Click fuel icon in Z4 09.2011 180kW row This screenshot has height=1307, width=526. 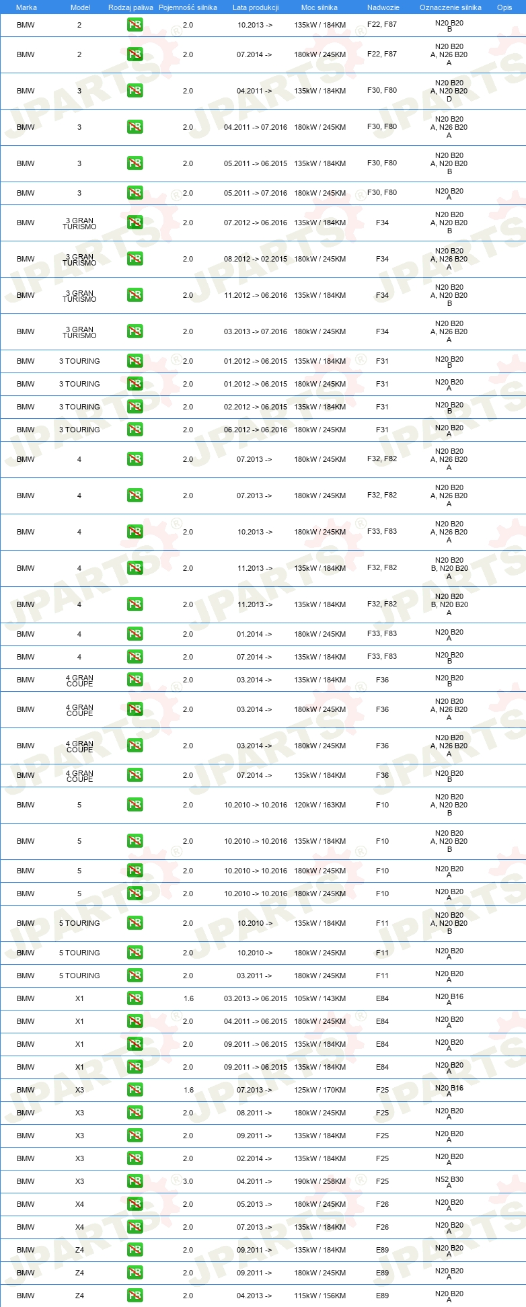tap(135, 1273)
